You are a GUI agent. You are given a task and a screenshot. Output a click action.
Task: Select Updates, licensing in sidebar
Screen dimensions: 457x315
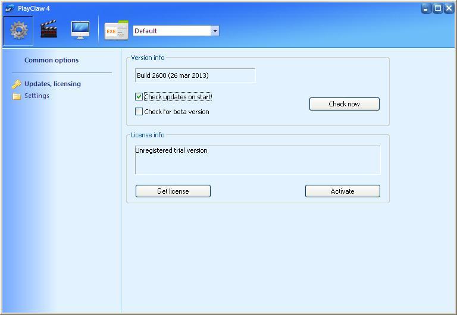(52, 84)
